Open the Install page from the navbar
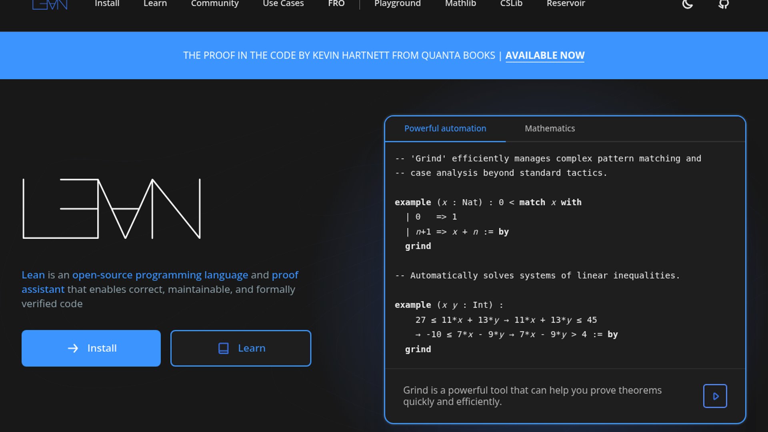The width and height of the screenshot is (768, 432). [107, 4]
